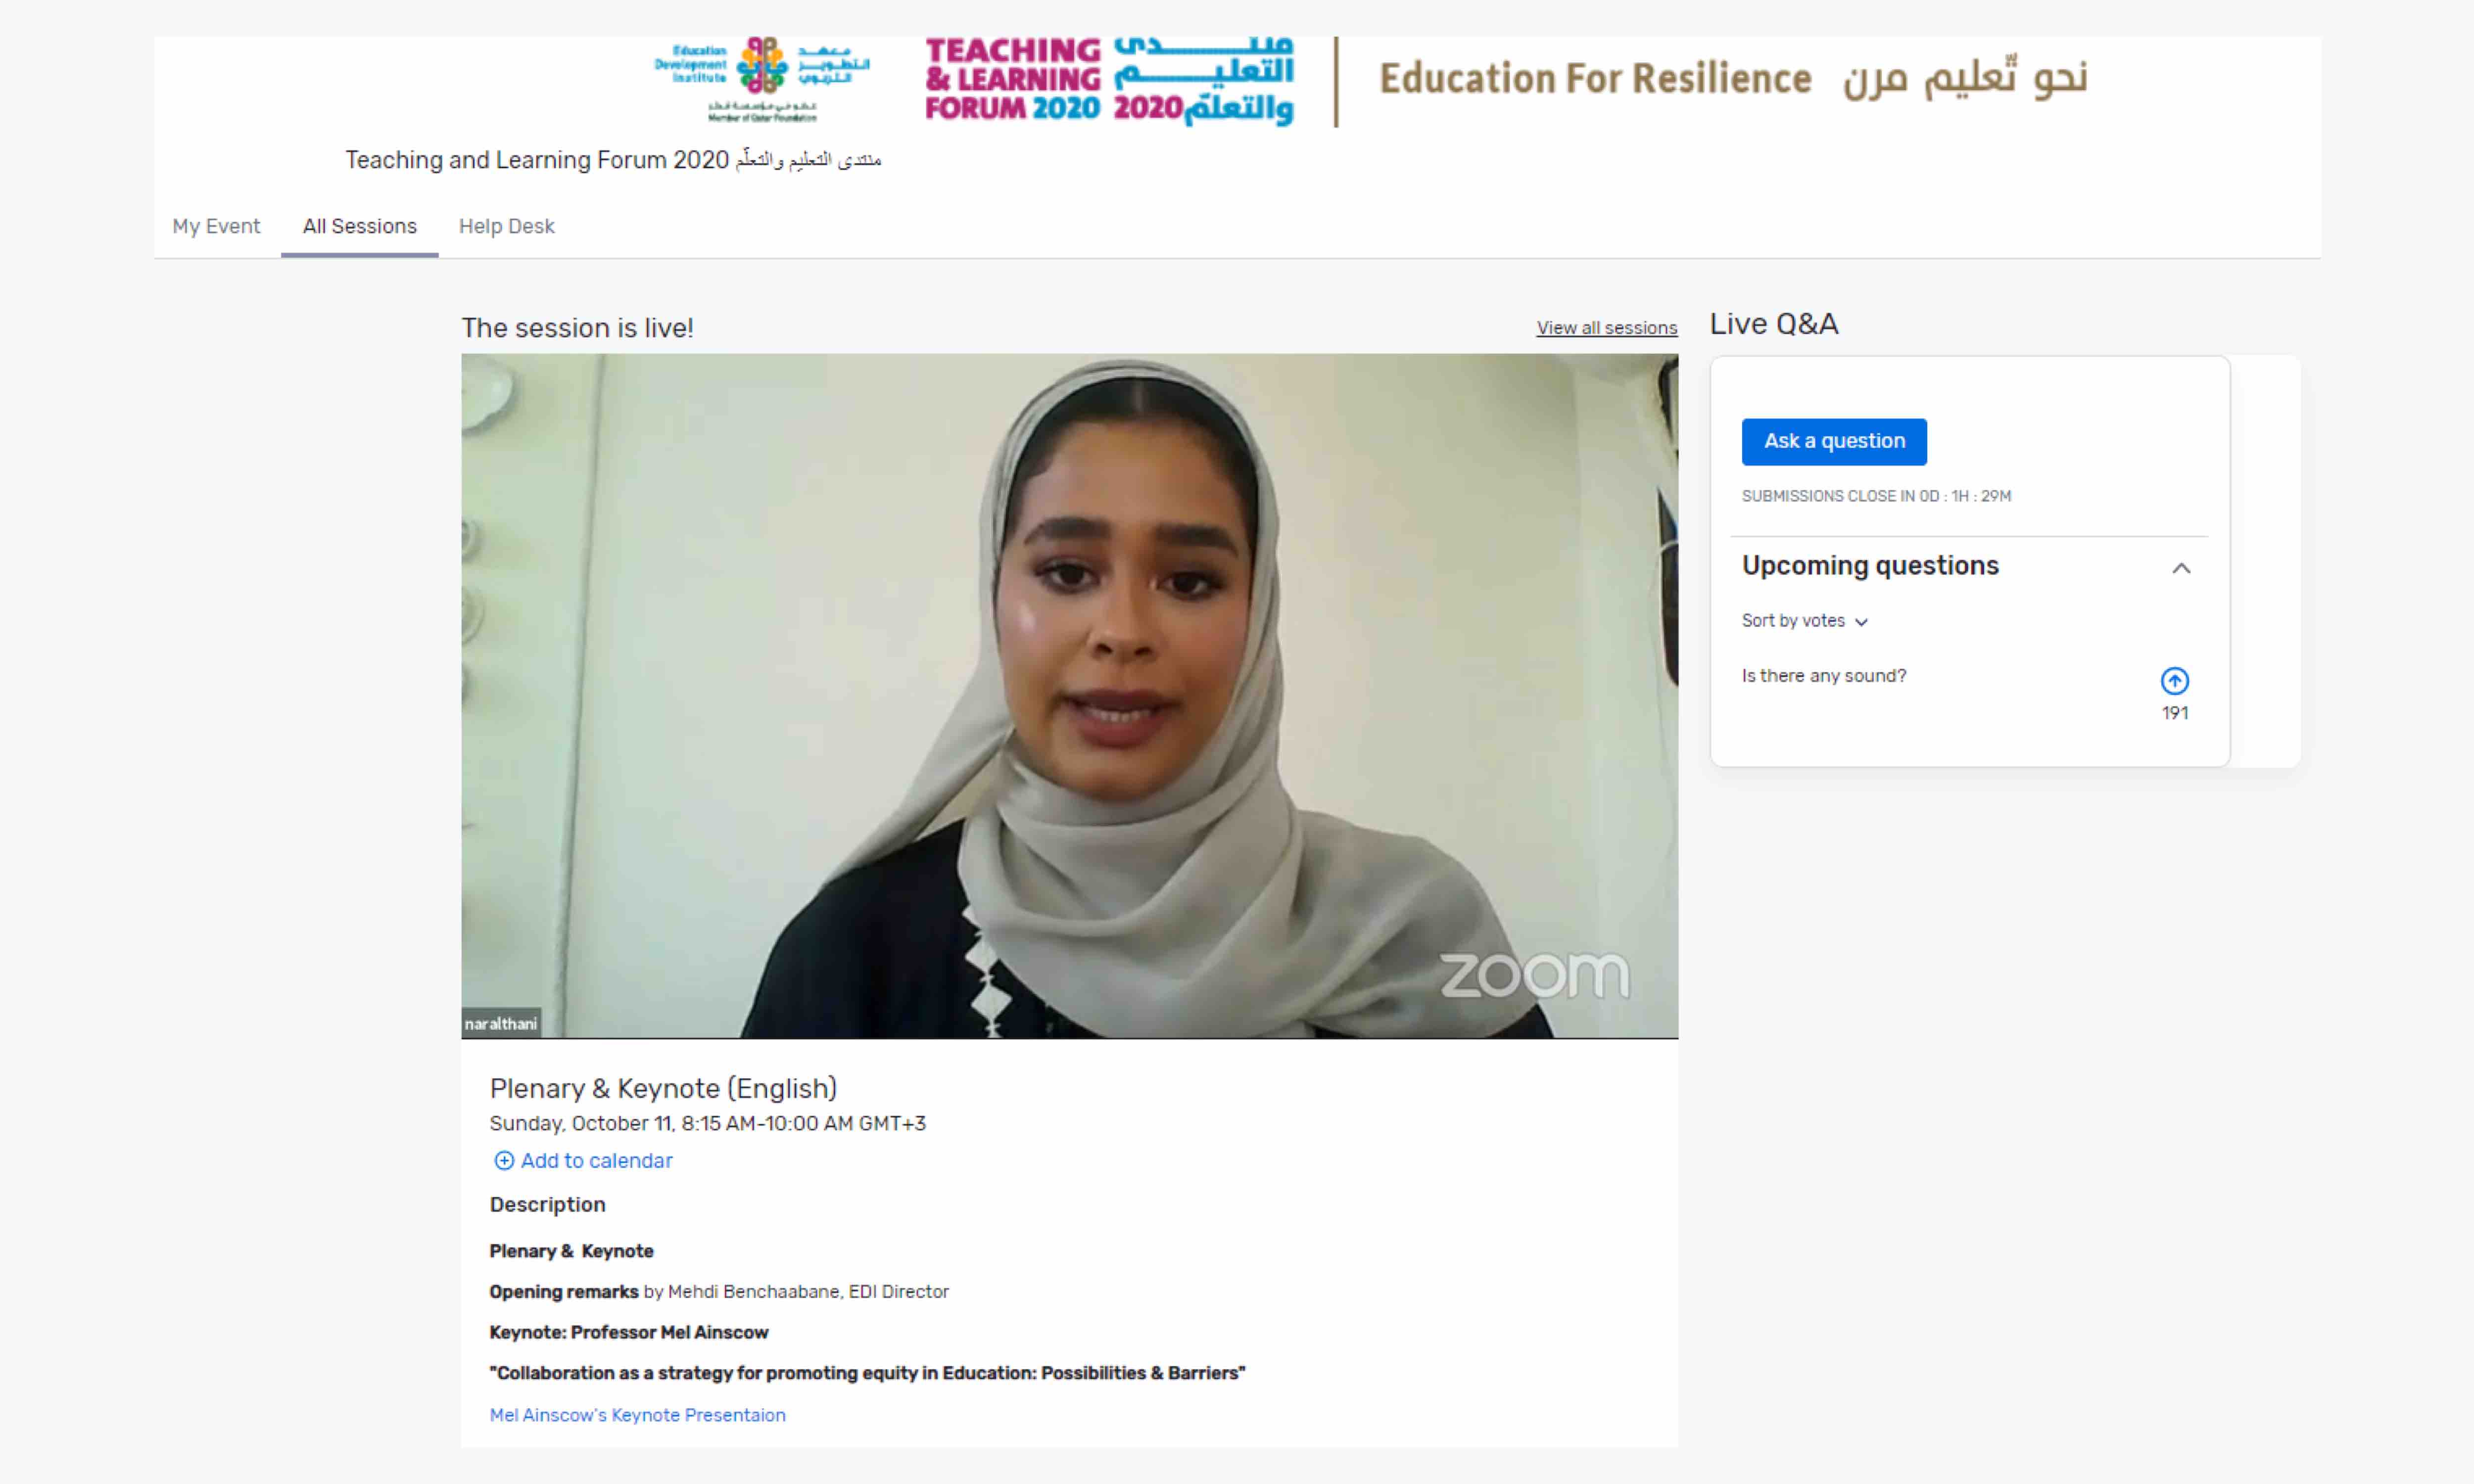Switch to the My Event tab
Viewport: 2474px width, 1484px height.
pos(216,226)
